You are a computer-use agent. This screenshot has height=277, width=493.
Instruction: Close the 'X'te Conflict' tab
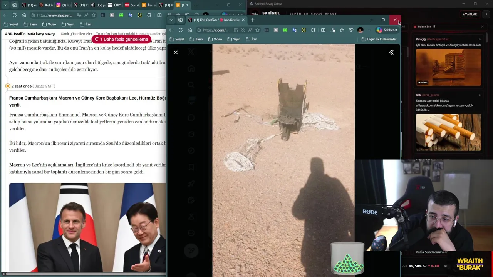tap(243, 20)
